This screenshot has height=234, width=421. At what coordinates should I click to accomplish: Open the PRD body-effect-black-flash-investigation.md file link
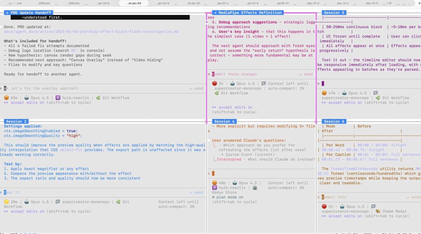[x=91, y=32]
